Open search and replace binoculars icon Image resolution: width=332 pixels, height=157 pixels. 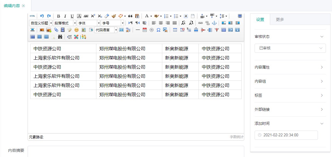(60, 37)
